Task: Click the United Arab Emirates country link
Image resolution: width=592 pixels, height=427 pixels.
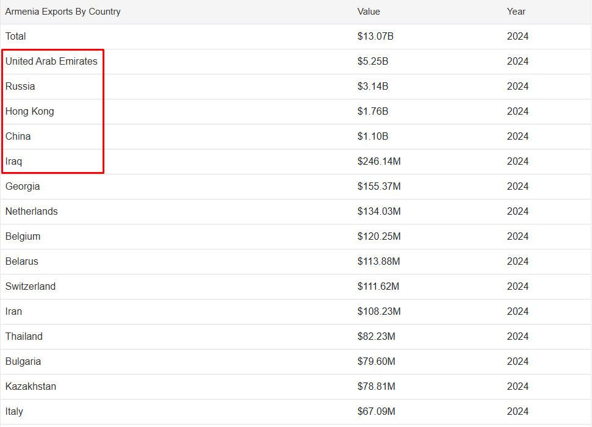Action: 51,61
